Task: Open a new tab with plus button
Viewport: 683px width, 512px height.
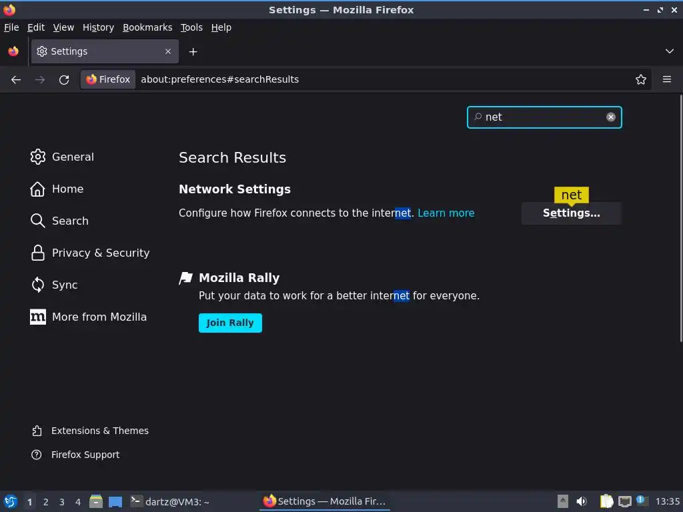Action: pos(193,52)
